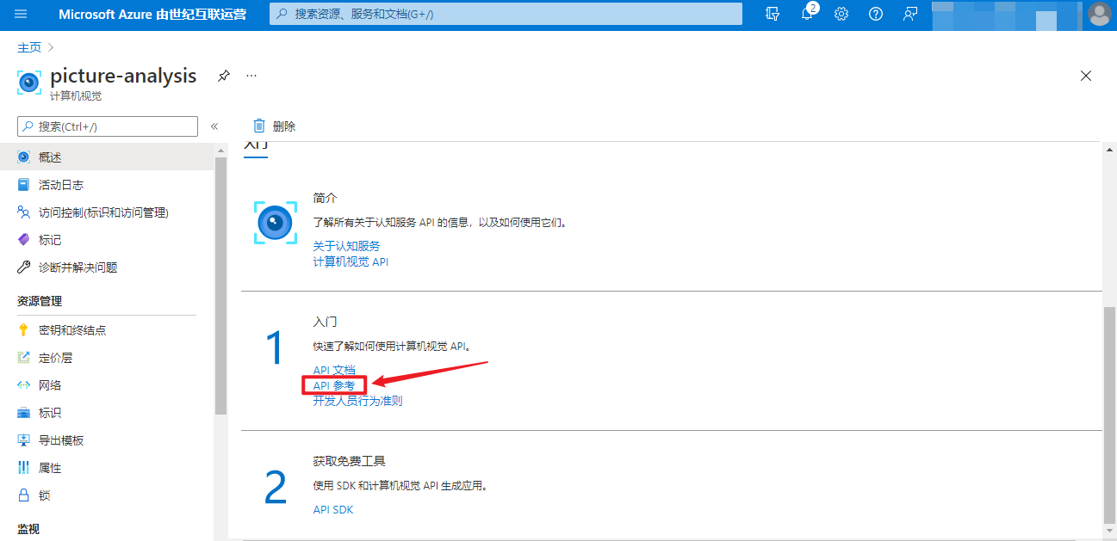Click the sidebar vertical scrollbar
This screenshot has width=1117, height=541.
point(220,286)
